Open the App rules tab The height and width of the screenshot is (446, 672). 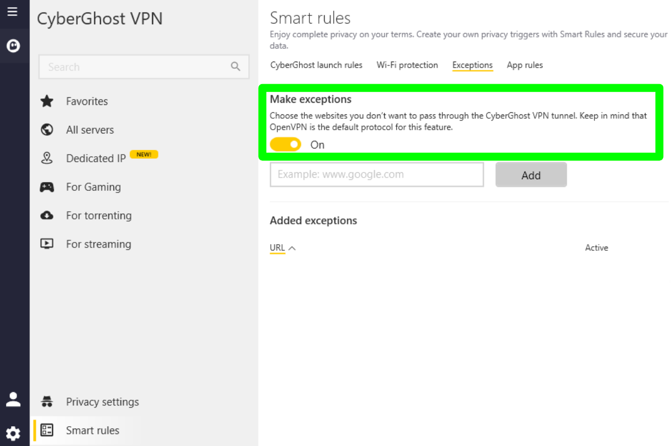tap(525, 65)
